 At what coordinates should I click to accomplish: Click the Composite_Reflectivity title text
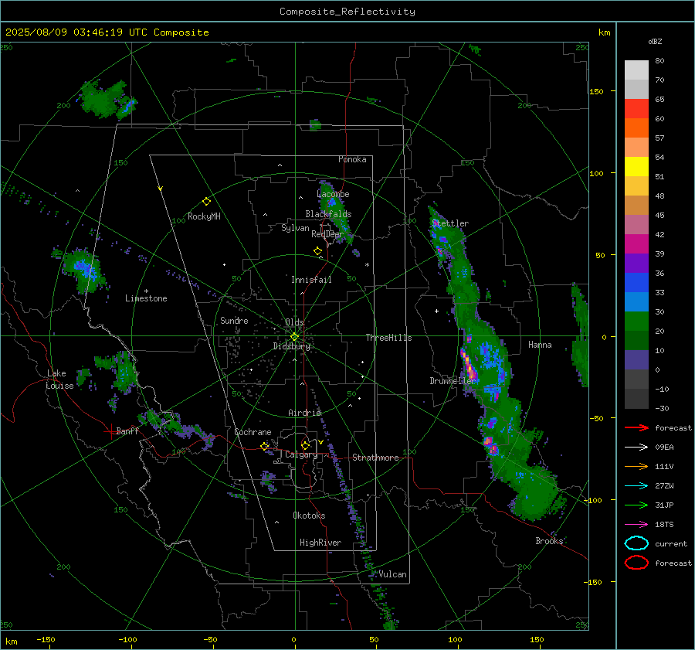point(347,12)
